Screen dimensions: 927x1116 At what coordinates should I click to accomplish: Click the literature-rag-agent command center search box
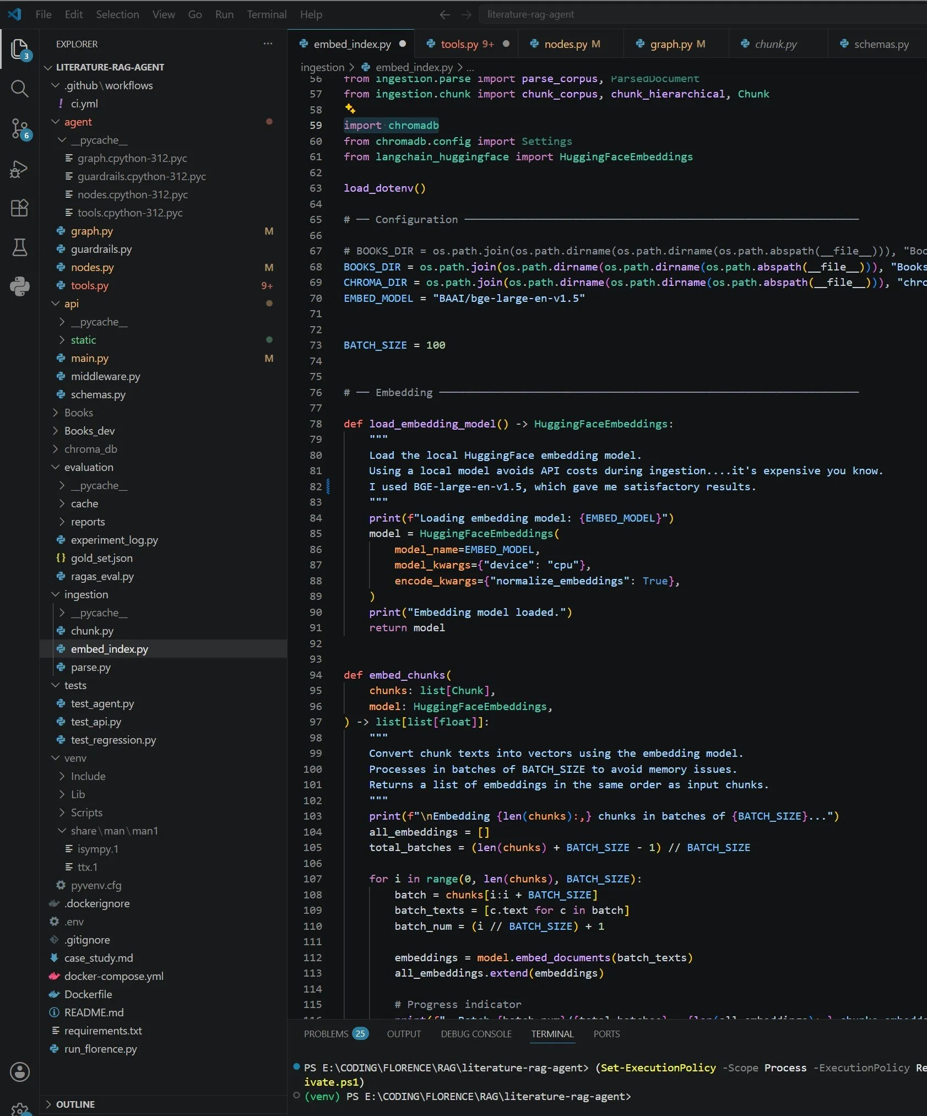point(702,15)
